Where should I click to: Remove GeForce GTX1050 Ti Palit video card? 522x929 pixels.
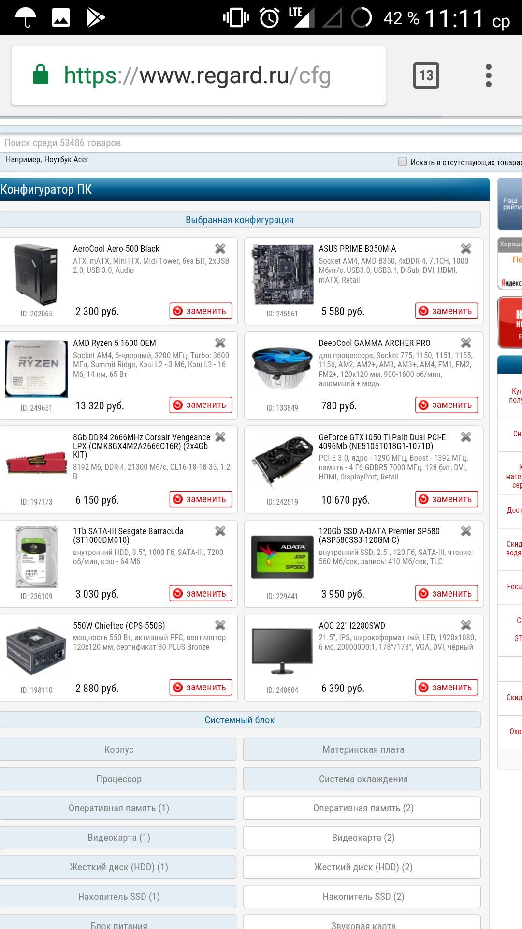[466, 437]
